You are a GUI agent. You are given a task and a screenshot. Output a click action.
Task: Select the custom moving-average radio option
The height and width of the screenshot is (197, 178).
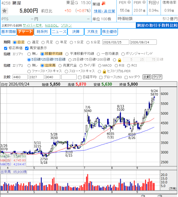pyautogui.click(x=114, y=60)
